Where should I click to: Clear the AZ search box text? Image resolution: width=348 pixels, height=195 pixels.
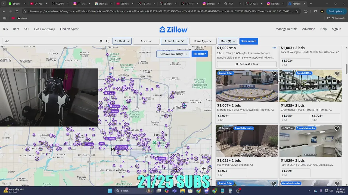pyautogui.click(x=101, y=41)
